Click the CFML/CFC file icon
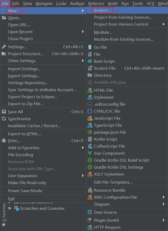 click(x=90, y=111)
